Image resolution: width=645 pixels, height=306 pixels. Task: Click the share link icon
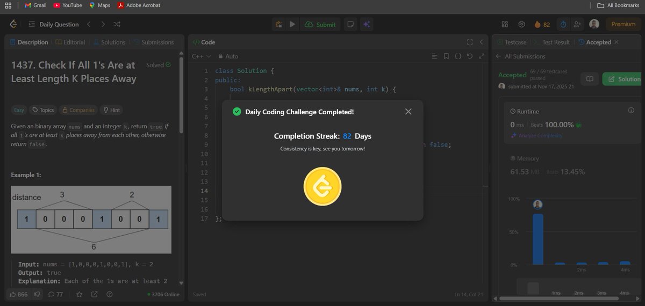(x=95, y=294)
